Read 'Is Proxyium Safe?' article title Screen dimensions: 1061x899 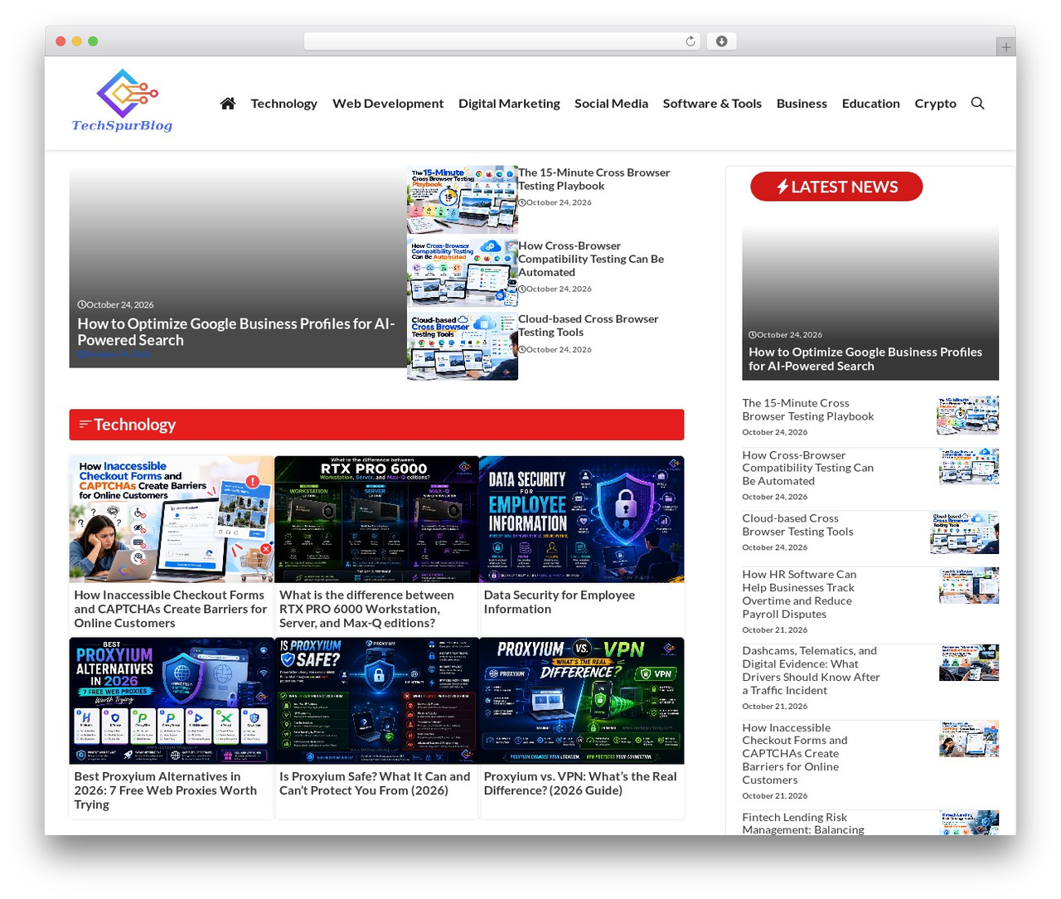[375, 784]
